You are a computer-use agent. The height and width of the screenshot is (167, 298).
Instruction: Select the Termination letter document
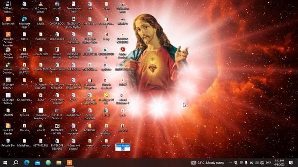pyautogui.click(x=74, y=7)
